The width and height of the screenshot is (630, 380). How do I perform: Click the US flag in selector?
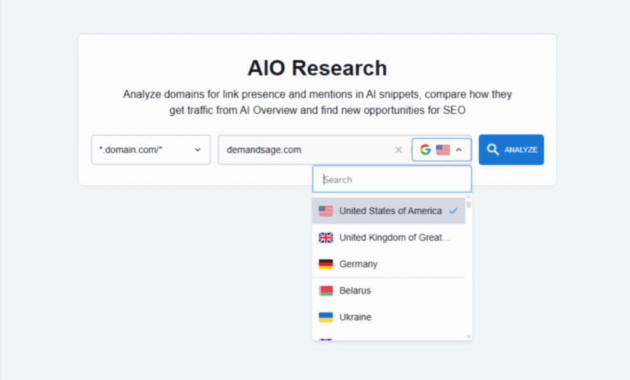[443, 150]
